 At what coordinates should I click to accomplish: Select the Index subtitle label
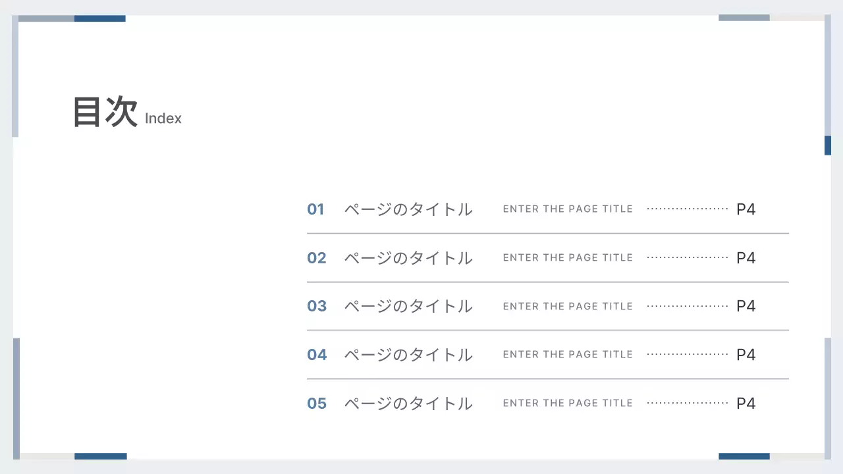click(163, 118)
